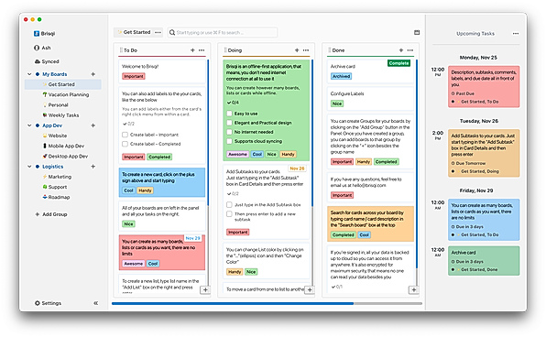The height and width of the screenshot is (337, 546).
Task: Open Get Started board options ellipsis
Action: coord(158,32)
